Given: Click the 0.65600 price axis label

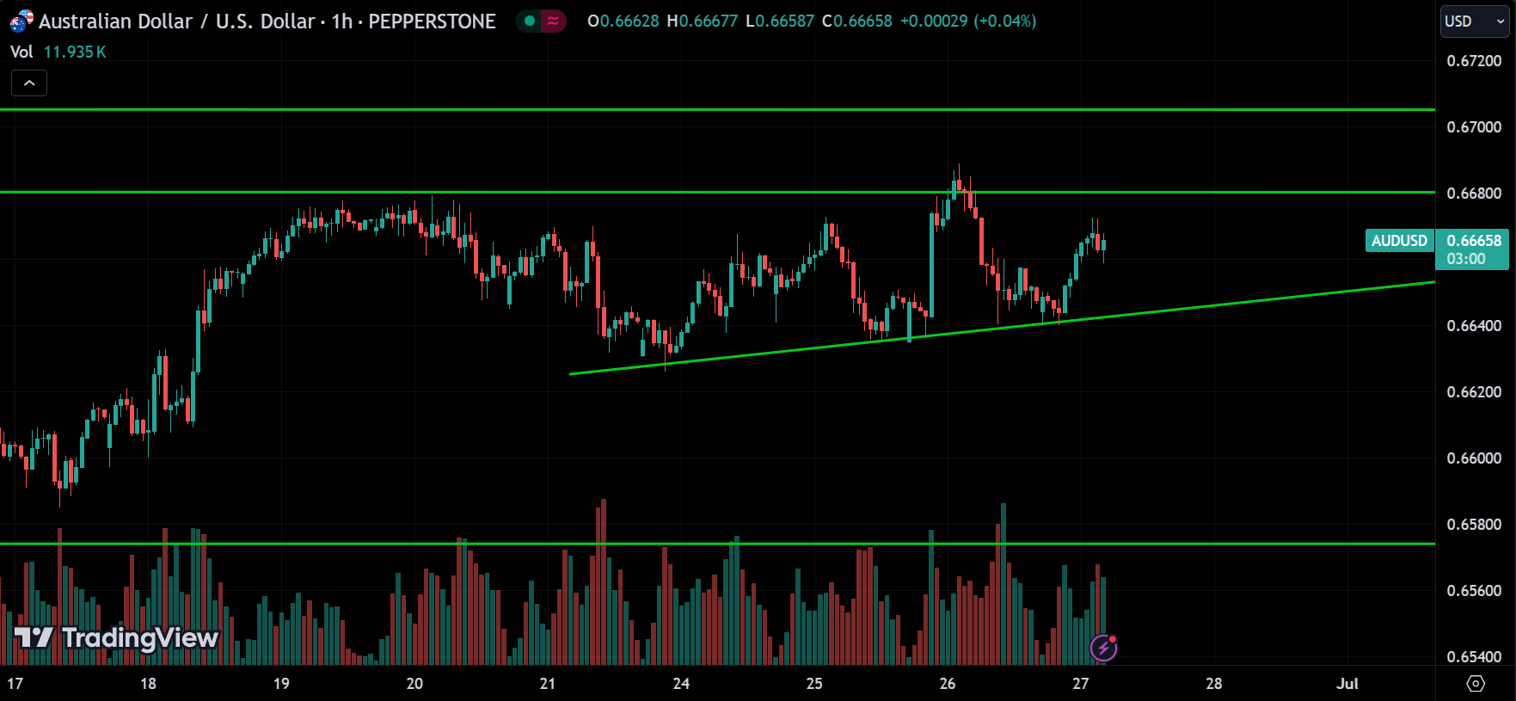Looking at the screenshot, I should tap(1474, 590).
